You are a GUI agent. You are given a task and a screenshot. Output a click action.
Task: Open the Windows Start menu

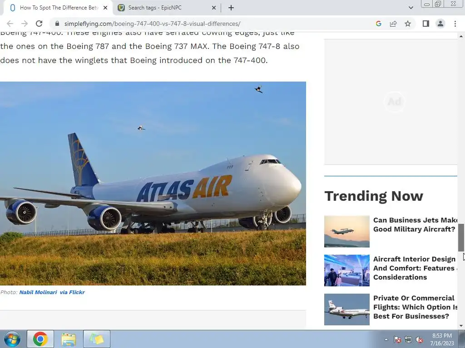(x=12, y=339)
